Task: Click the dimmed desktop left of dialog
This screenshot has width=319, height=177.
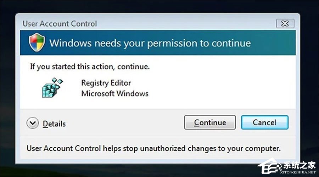Action: click(7, 88)
